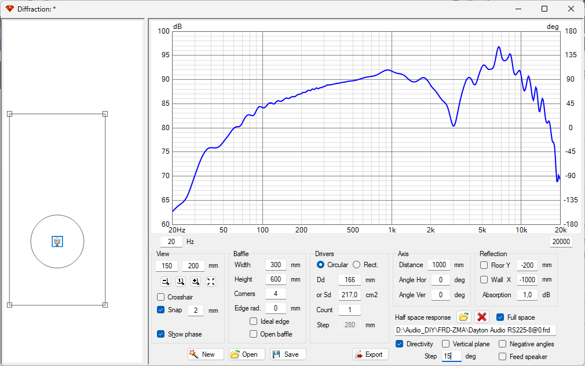The image size is (585, 366).
Task: Click the Axis Distance field
Action: point(439,265)
